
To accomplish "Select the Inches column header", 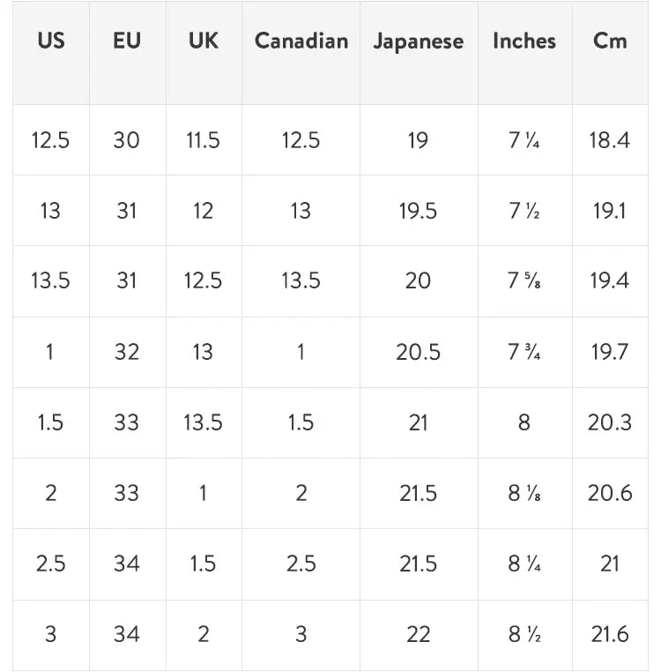I will [x=524, y=41].
